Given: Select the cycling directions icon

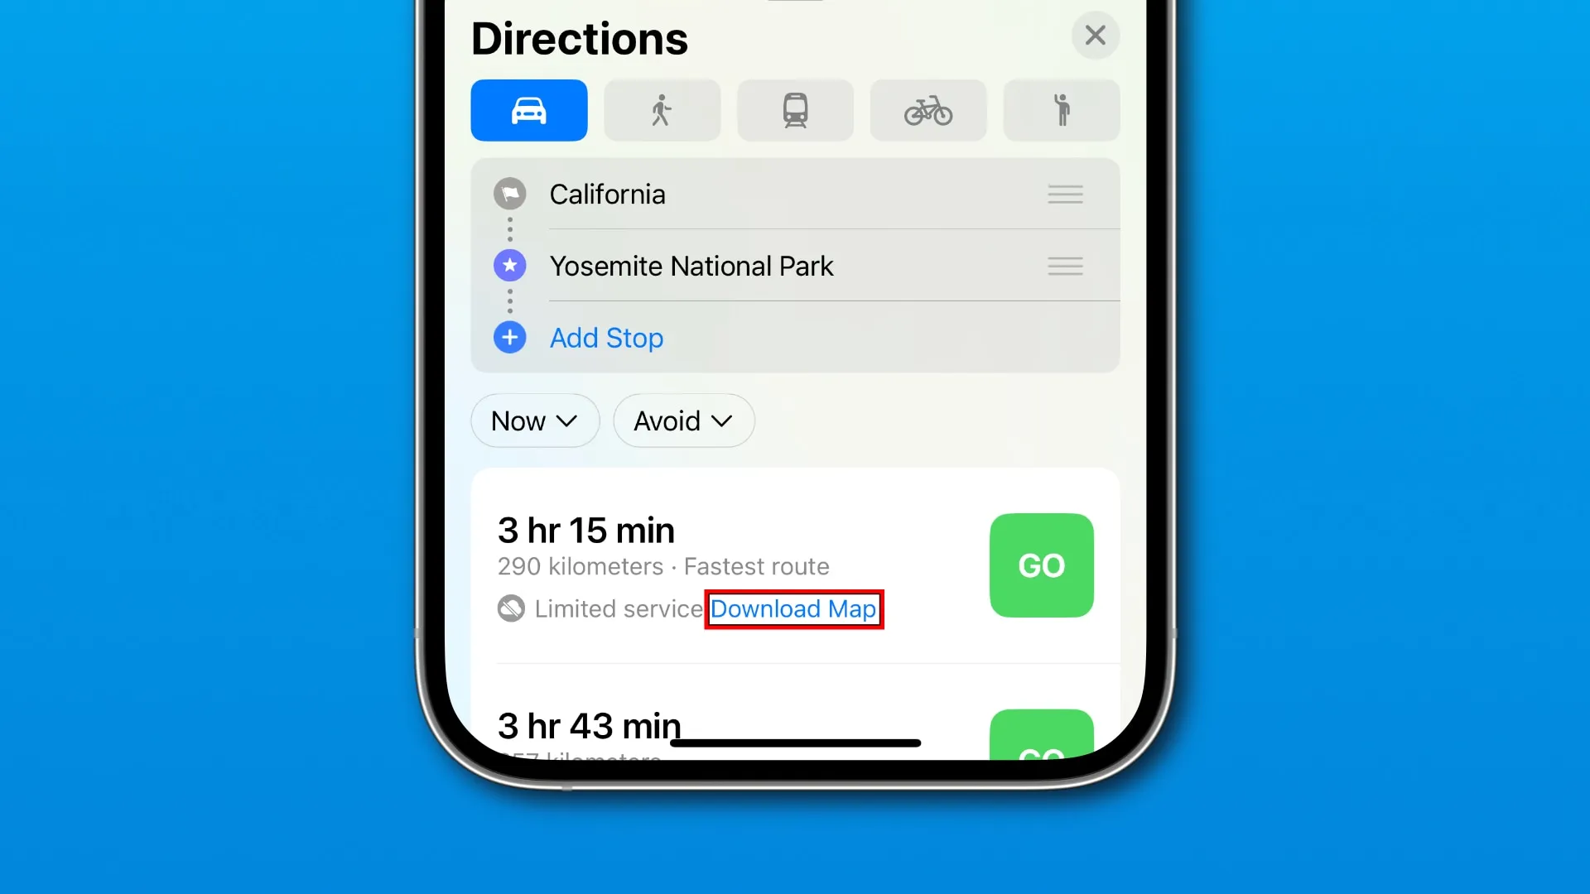Looking at the screenshot, I should click(928, 109).
